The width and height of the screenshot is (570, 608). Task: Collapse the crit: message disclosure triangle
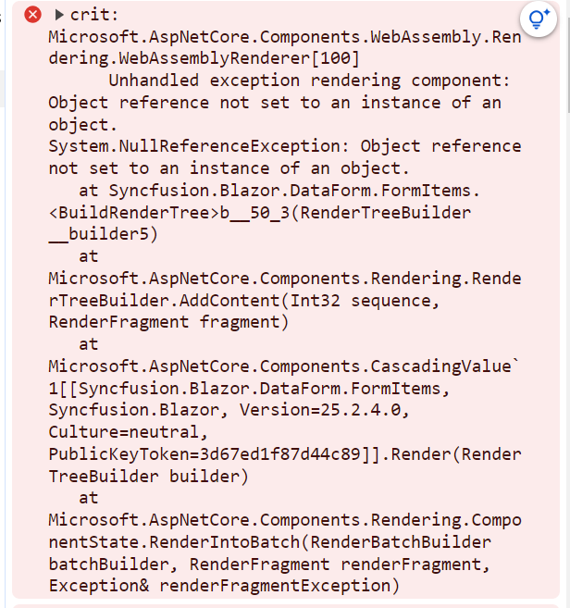59,15
